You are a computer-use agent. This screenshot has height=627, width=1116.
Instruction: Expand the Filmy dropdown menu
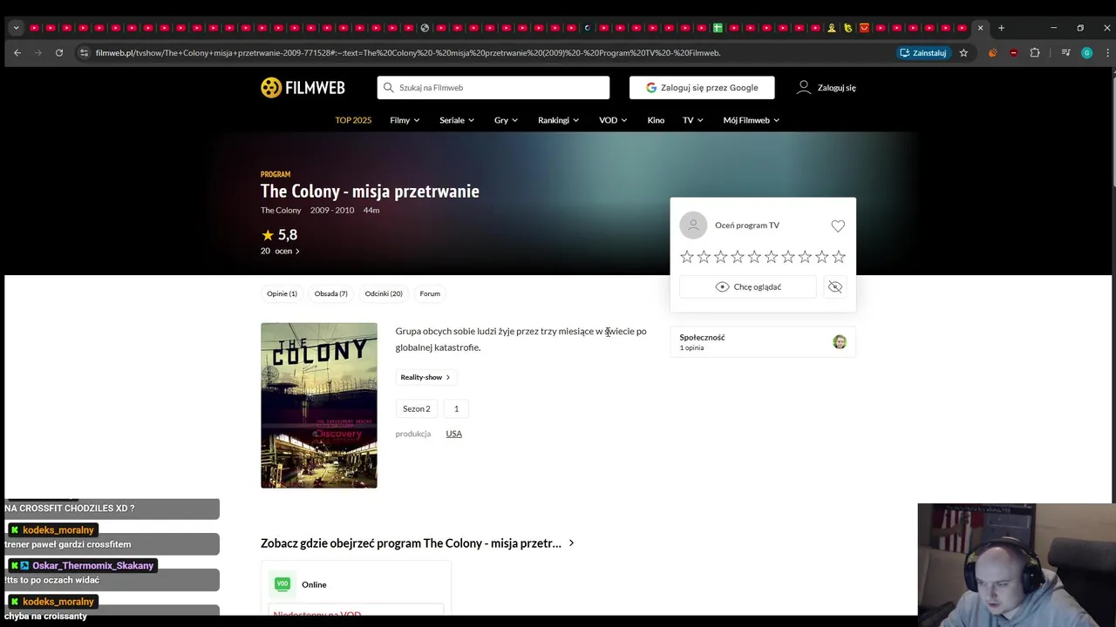[x=405, y=120]
